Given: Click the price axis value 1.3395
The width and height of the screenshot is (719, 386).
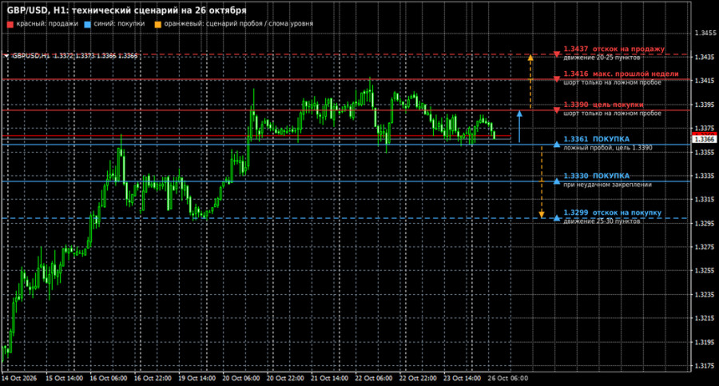Looking at the screenshot, I should tap(705, 105).
